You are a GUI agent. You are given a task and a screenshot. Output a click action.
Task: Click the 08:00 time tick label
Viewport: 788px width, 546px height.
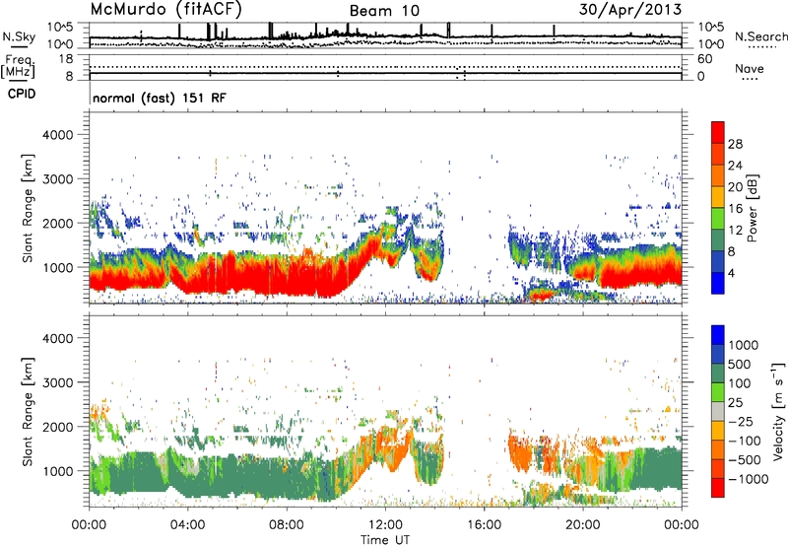point(287,525)
